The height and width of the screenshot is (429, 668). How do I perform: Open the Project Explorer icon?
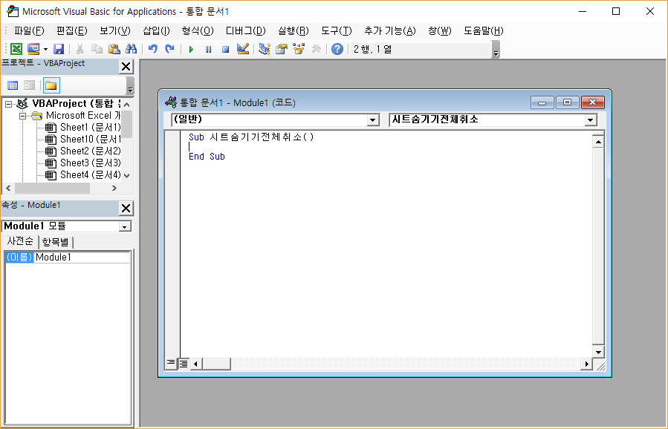click(265, 49)
